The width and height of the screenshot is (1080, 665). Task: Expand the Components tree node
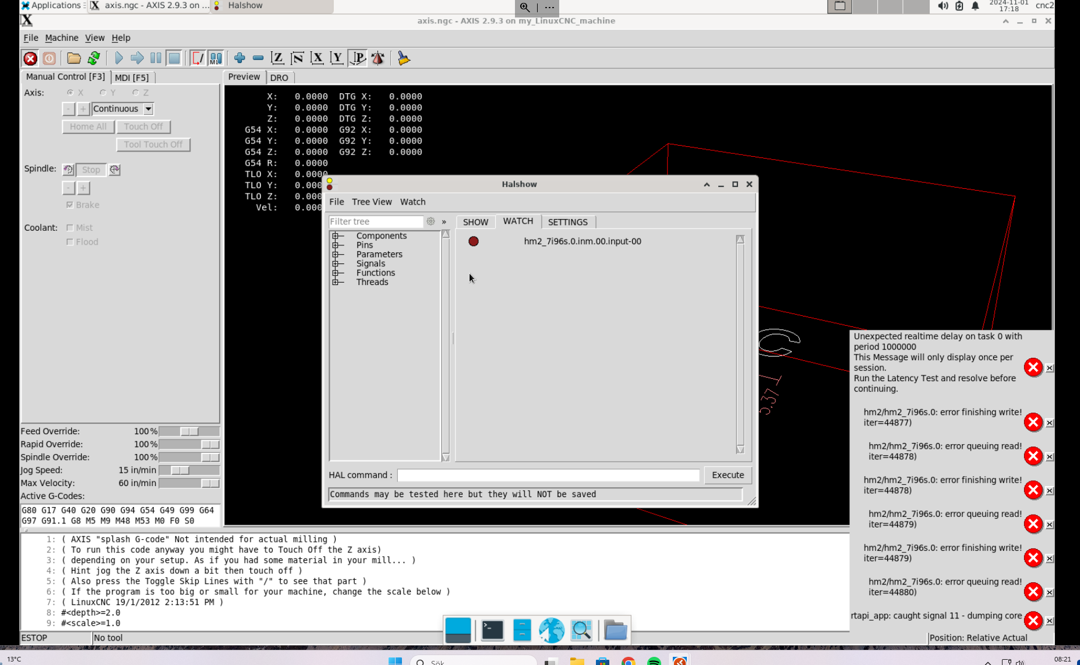(336, 236)
